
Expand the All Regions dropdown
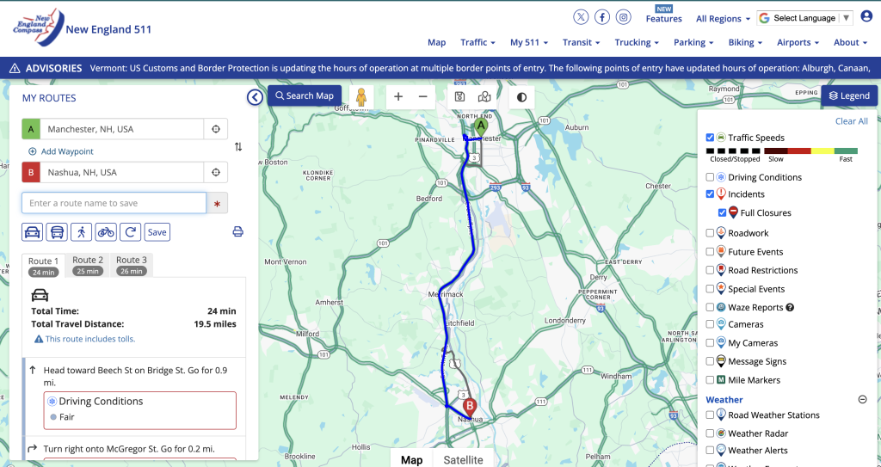(x=723, y=19)
